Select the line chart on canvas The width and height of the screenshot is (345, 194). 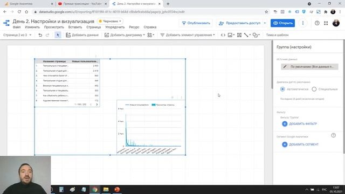(151, 127)
